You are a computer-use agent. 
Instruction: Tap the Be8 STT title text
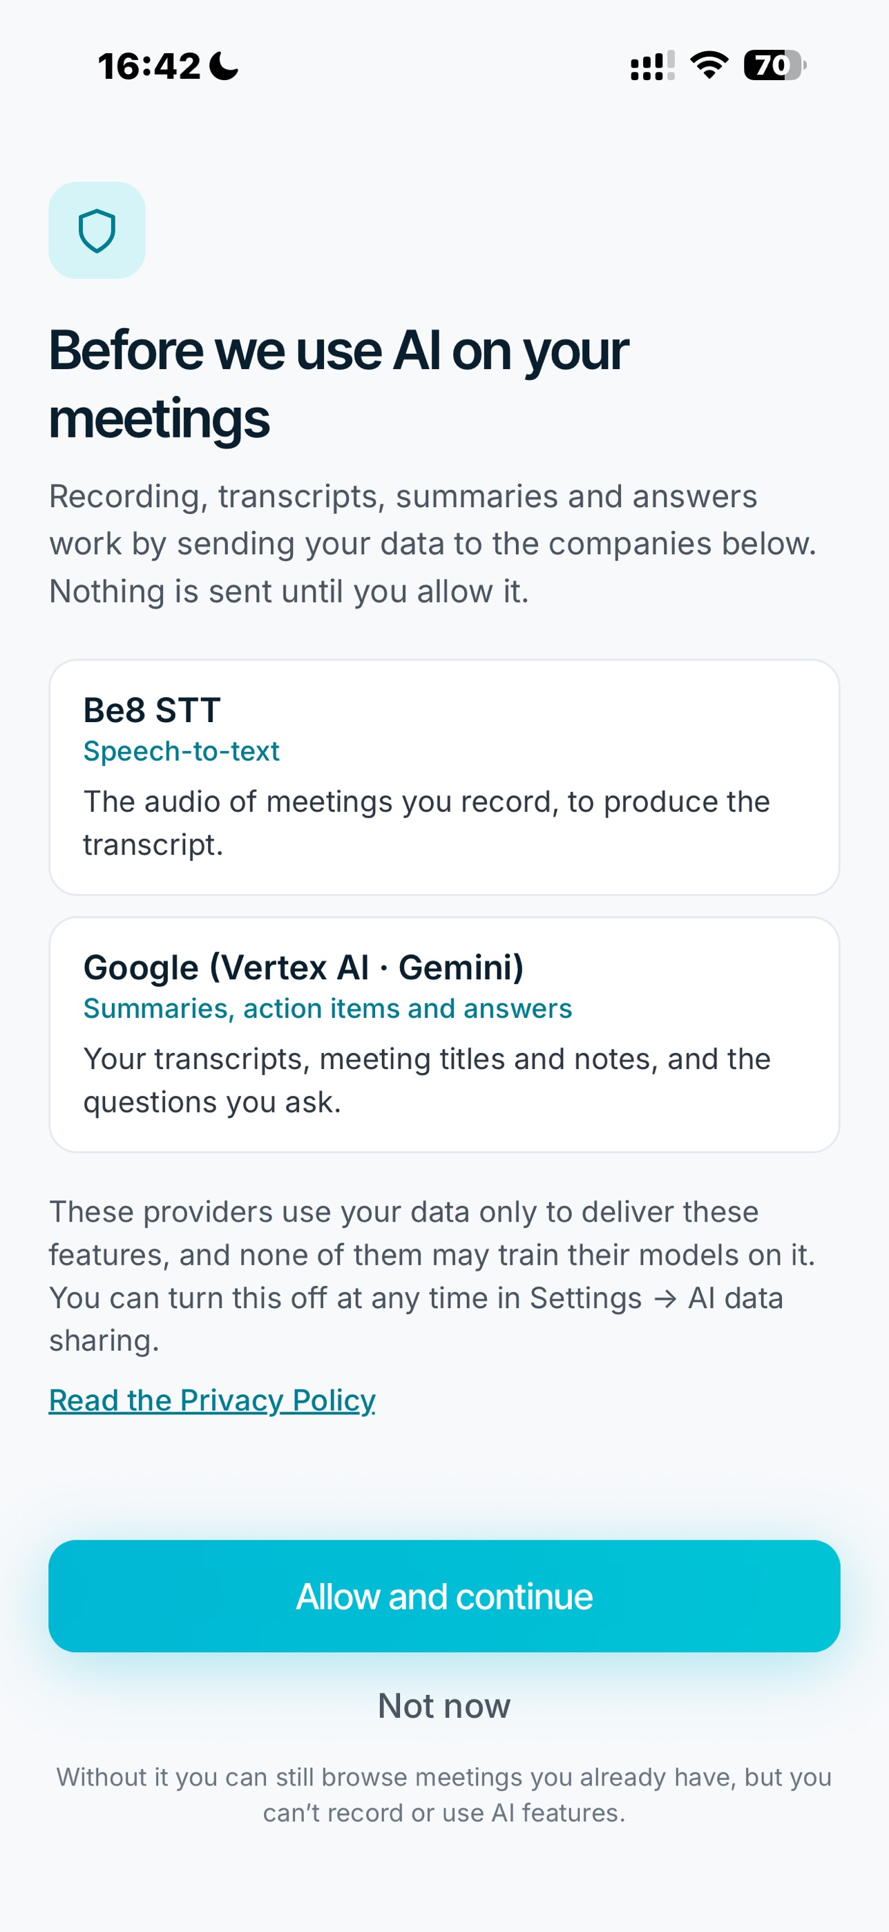click(152, 710)
